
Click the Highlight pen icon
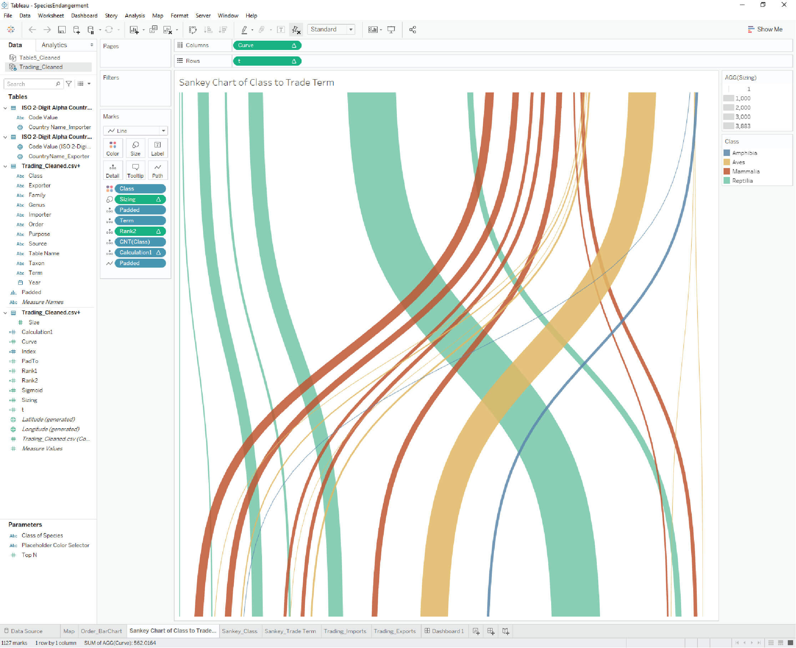point(244,30)
